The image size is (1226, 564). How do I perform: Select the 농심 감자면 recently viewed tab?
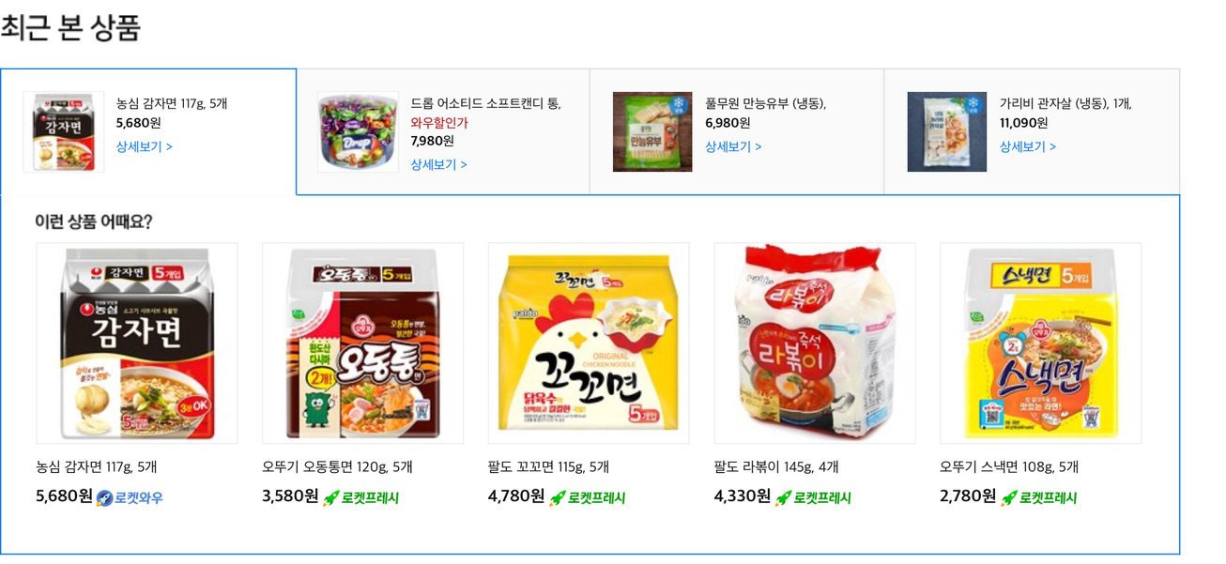point(148,131)
